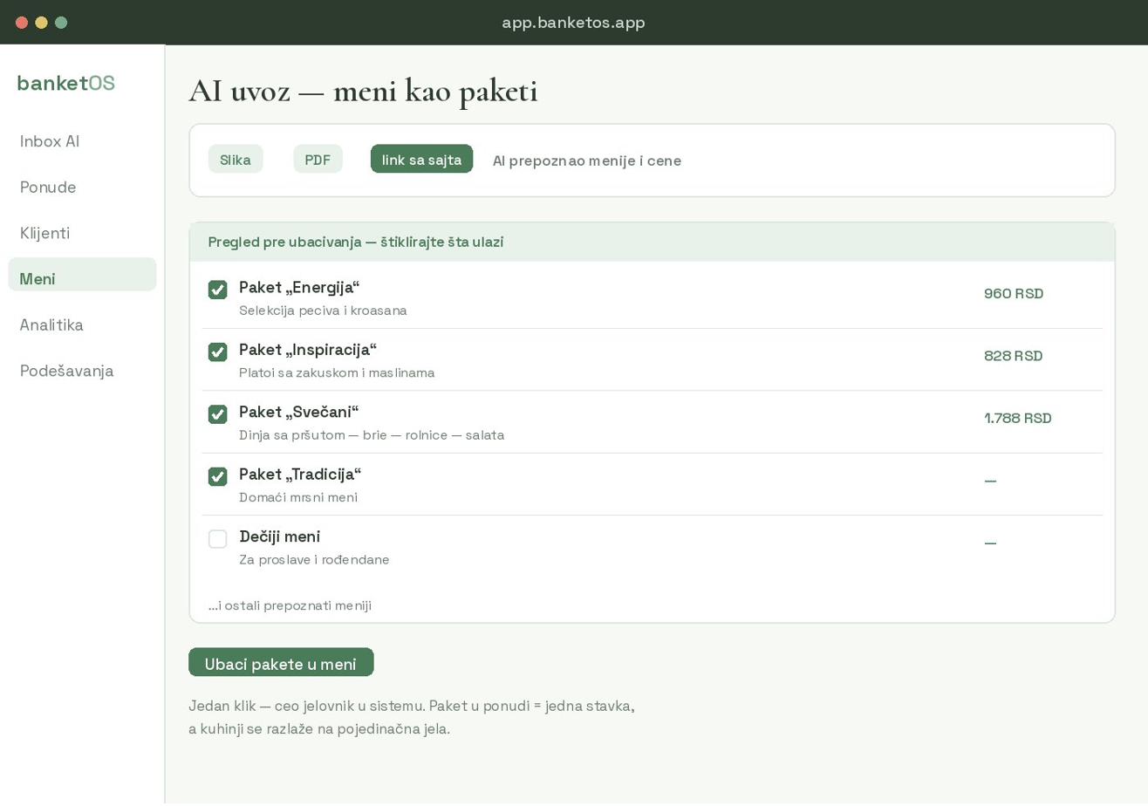Click the app.banketos.app address text
Viewport: 1148px width, 806px height.
coord(573,23)
